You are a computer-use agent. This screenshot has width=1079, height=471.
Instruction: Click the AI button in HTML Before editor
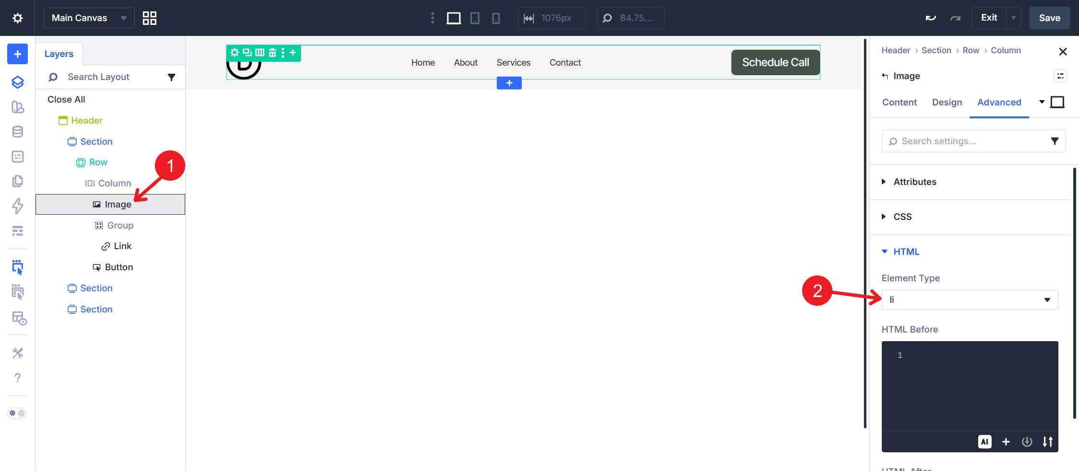pos(984,442)
